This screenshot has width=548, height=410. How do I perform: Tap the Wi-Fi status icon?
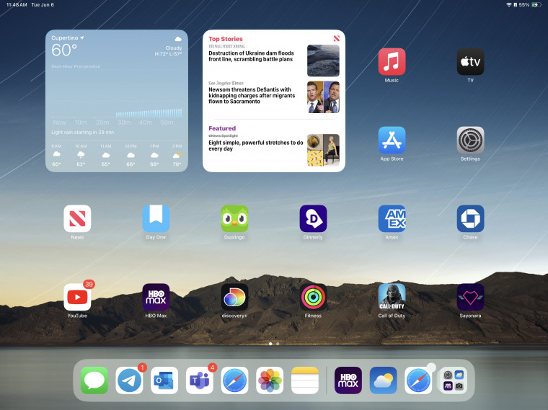[x=509, y=5]
